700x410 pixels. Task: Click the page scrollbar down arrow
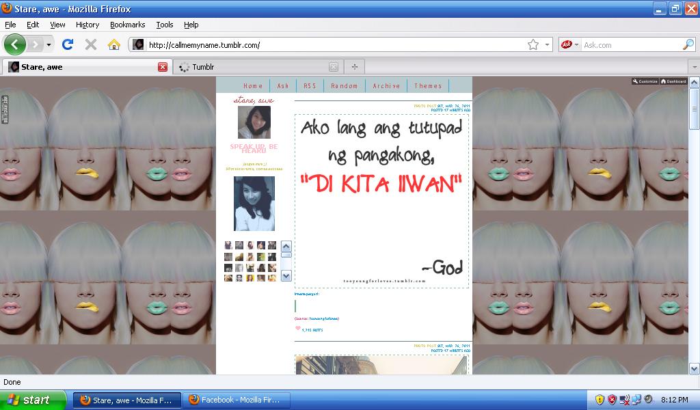(x=694, y=368)
